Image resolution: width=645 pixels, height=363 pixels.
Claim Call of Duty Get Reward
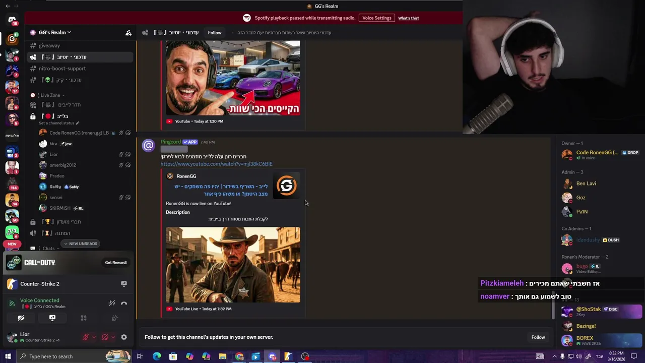[x=116, y=263]
